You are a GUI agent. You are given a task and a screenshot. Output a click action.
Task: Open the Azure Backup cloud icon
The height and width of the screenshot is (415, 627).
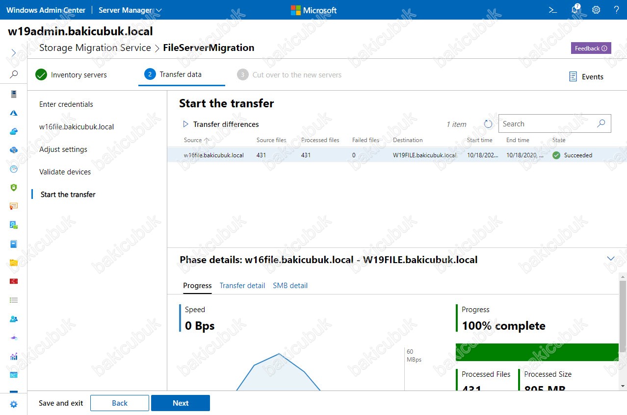coord(14,131)
